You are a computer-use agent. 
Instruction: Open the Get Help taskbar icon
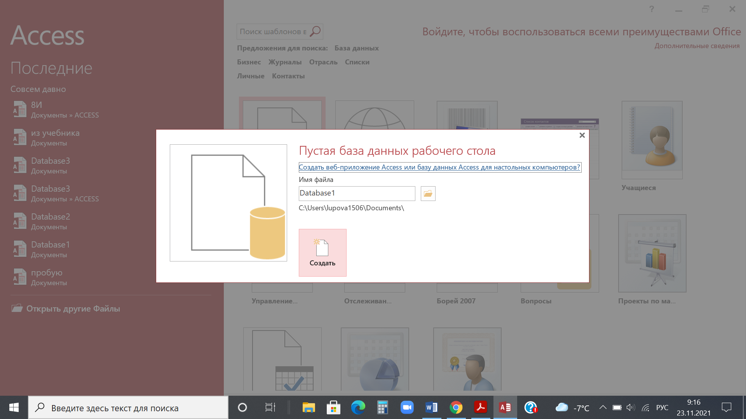(530, 407)
